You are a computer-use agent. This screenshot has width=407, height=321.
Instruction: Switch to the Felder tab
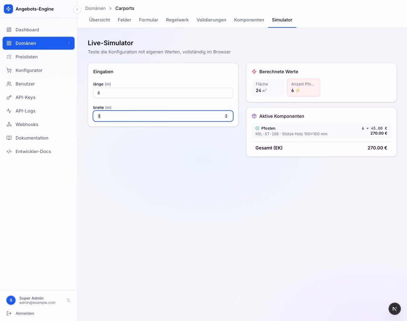point(125,20)
